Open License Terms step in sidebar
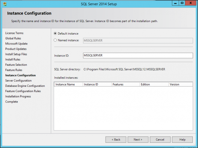198x148 pixels. point(14,33)
